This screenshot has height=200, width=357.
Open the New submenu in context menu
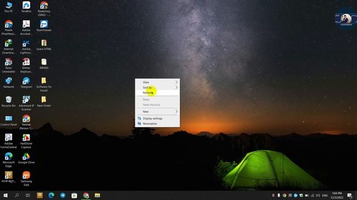(157, 112)
